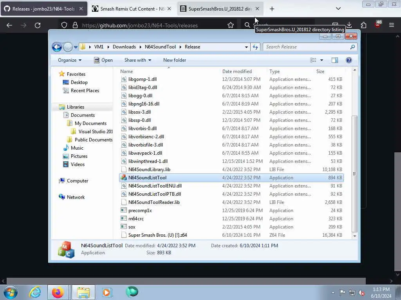Select the precomp1x application icon
This screenshot has height=300, width=401.
[x=124, y=211]
